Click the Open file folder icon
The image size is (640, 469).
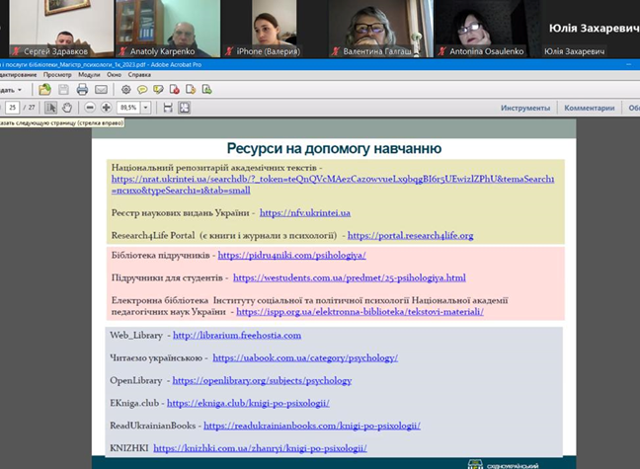point(45,90)
